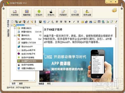Viewport: 125px width, 93px height.
Task: Click the 打包APK Android button
Action: pos(39,13)
